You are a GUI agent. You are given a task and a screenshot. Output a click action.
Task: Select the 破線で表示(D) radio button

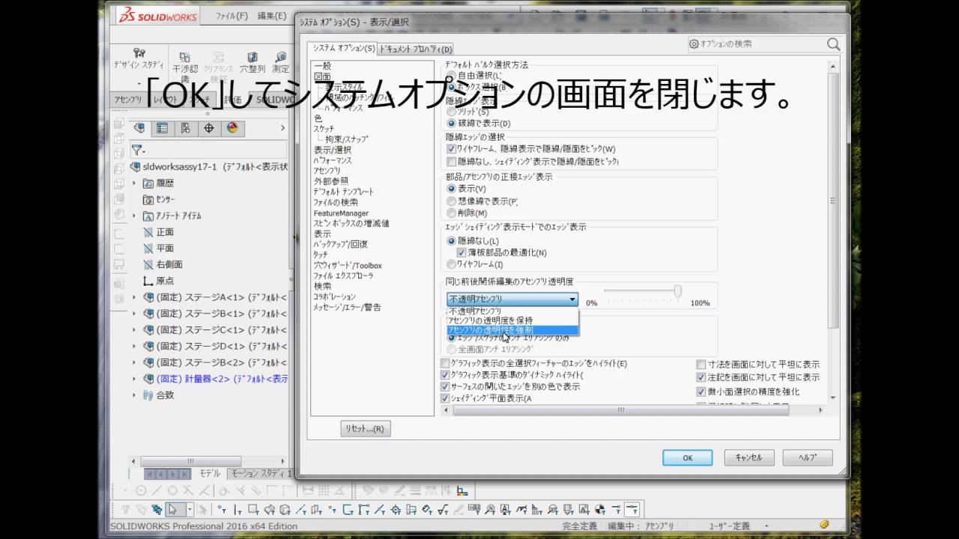451,123
